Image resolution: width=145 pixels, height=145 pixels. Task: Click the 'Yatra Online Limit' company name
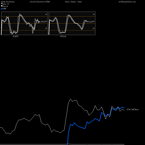coord(73,2)
